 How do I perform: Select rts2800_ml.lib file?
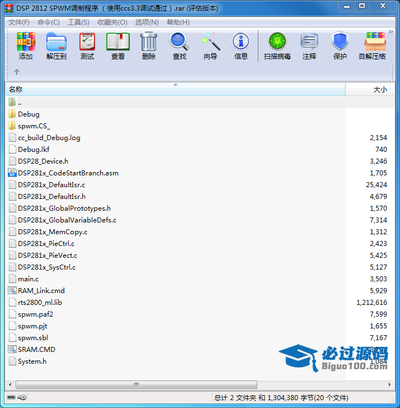click(x=40, y=303)
